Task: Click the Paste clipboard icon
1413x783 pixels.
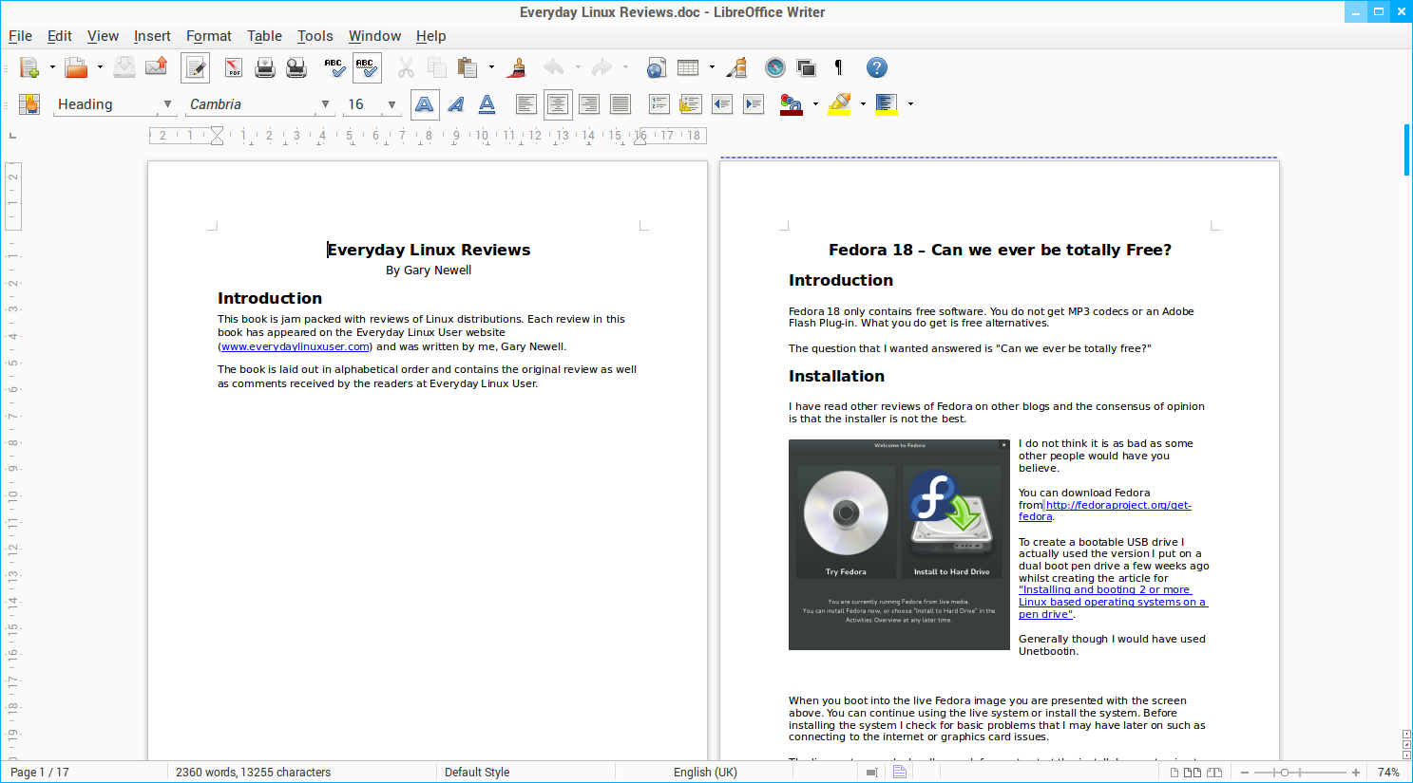Action: (x=467, y=67)
